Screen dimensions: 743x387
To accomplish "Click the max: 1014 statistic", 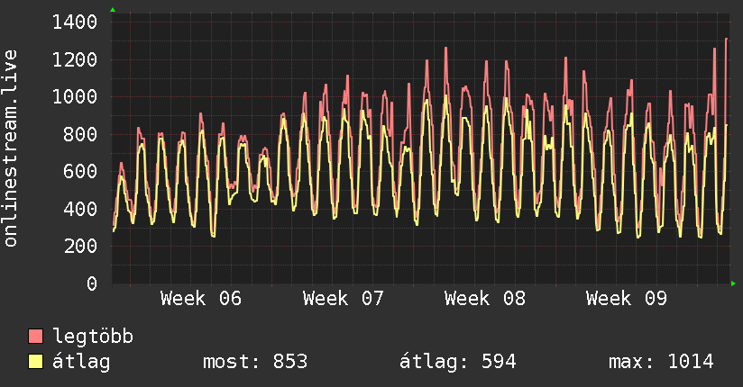I will (661, 362).
